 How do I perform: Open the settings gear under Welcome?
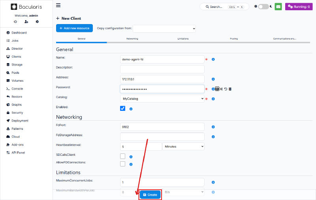37,22
